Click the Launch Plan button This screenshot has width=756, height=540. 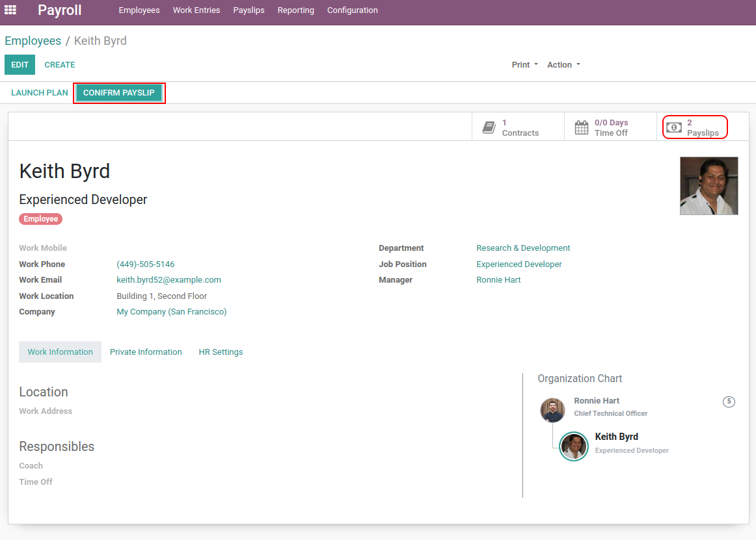[x=40, y=93]
